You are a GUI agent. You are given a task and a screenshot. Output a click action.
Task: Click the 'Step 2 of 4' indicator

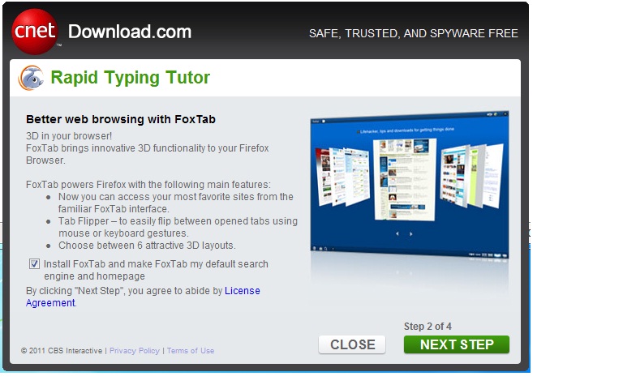coord(428,327)
